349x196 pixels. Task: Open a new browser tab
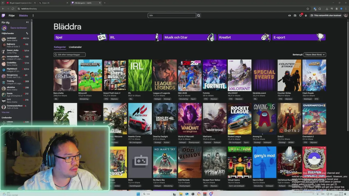tap(105, 3)
